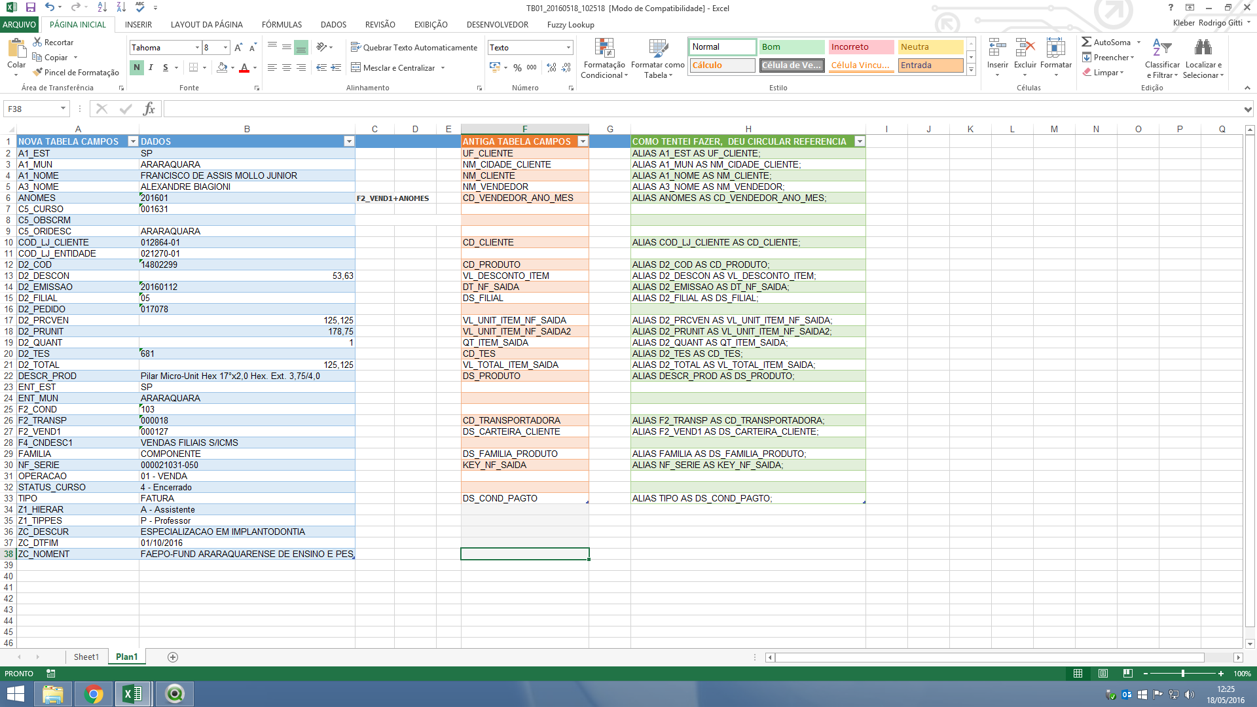This screenshot has width=1257, height=707.
Task: Open Classificar e Filtrar
Action: click(1162, 58)
